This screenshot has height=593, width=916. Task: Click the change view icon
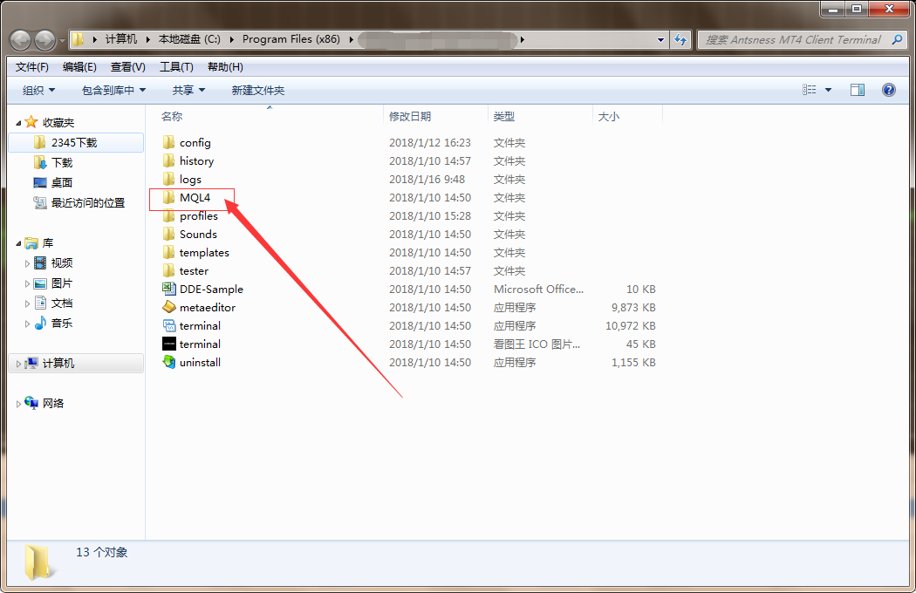pos(810,90)
